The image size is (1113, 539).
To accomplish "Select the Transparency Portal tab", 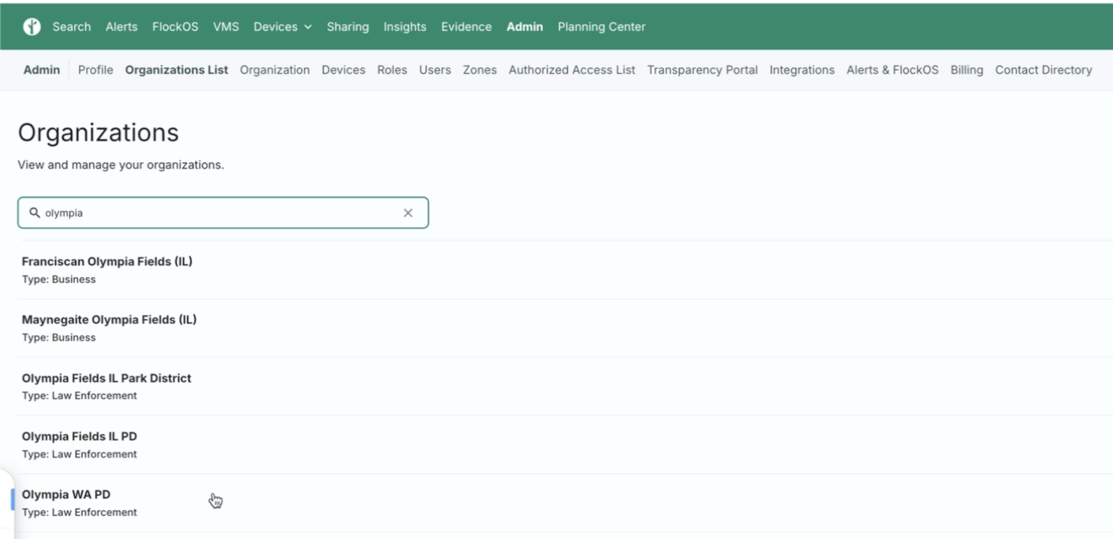I will (702, 70).
